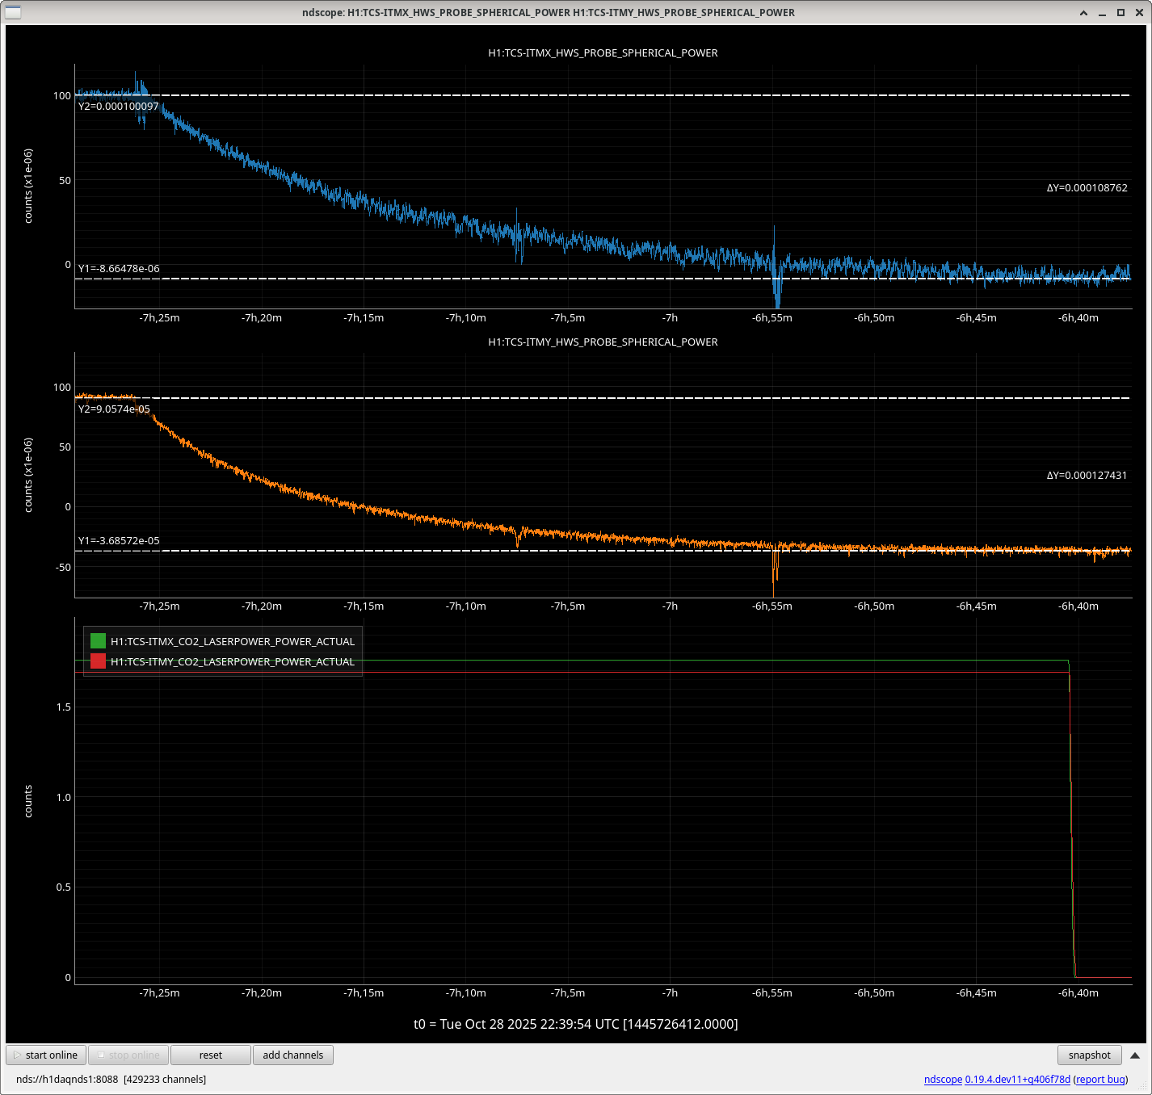This screenshot has width=1152, height=1095.
Task: Open the window menu icon in title bar
Action: click(x=13, y=12)
